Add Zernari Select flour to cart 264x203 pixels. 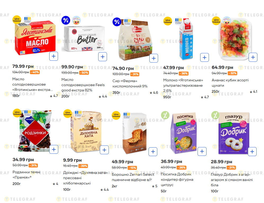point(153,152)
